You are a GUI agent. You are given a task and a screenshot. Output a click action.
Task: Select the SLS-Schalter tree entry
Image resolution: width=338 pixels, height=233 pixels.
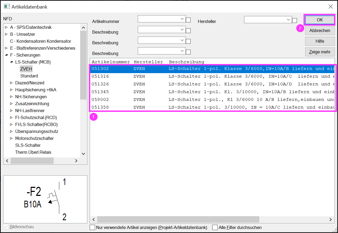click(x=28, y=145)
